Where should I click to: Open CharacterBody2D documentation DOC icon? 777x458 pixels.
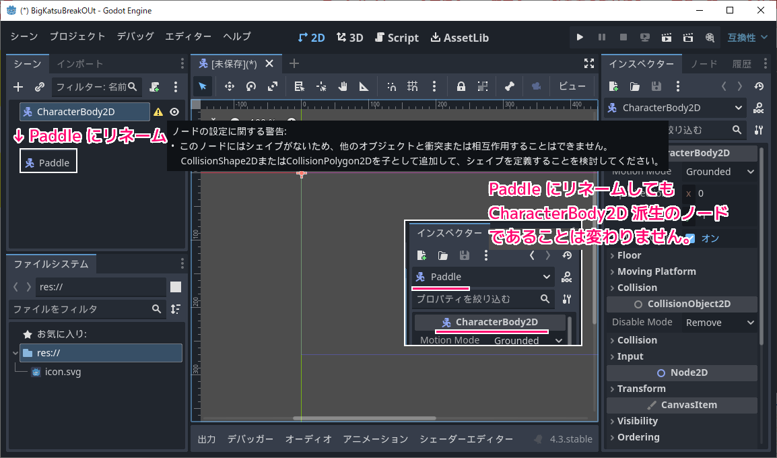(x=759, y=108)
